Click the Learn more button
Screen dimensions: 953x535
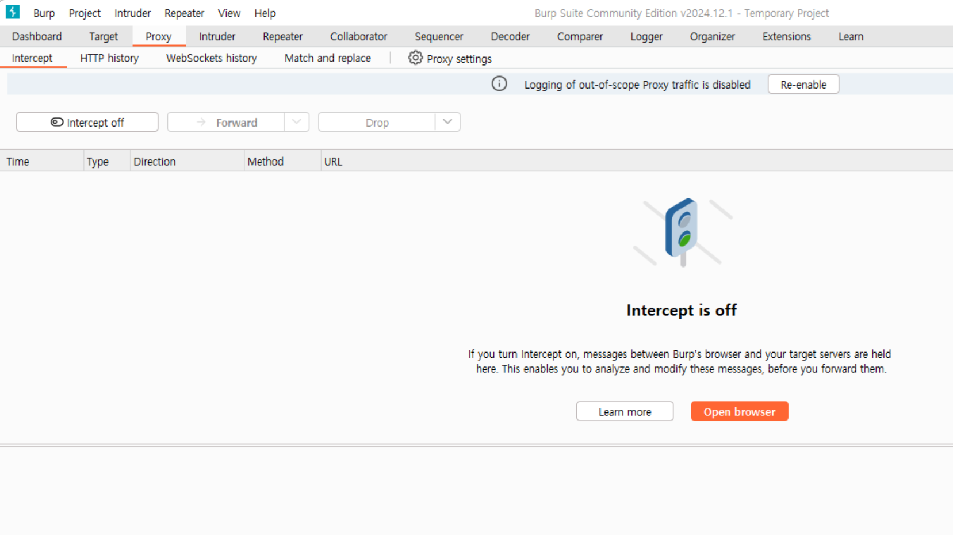click(625, 411)
